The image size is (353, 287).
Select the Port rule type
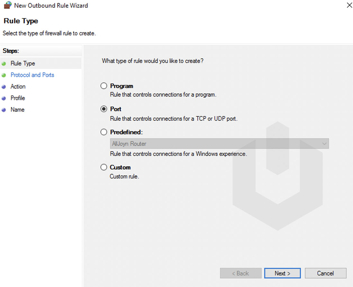[x=104, y=109]
